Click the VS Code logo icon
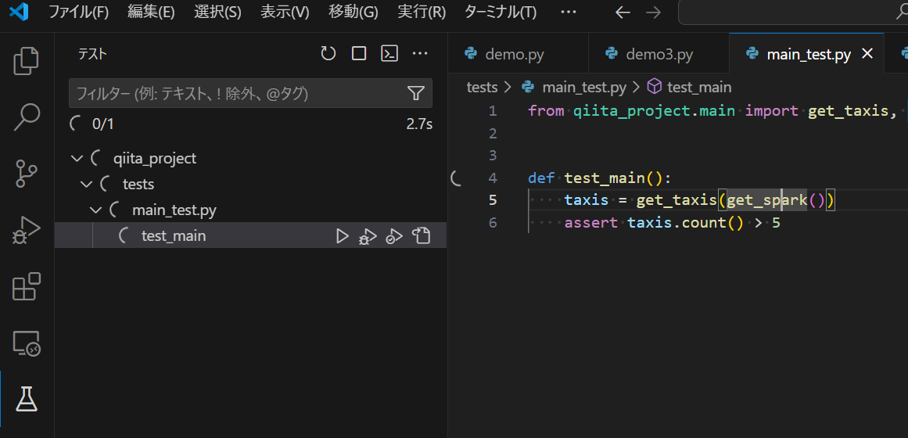 [19, 13]
